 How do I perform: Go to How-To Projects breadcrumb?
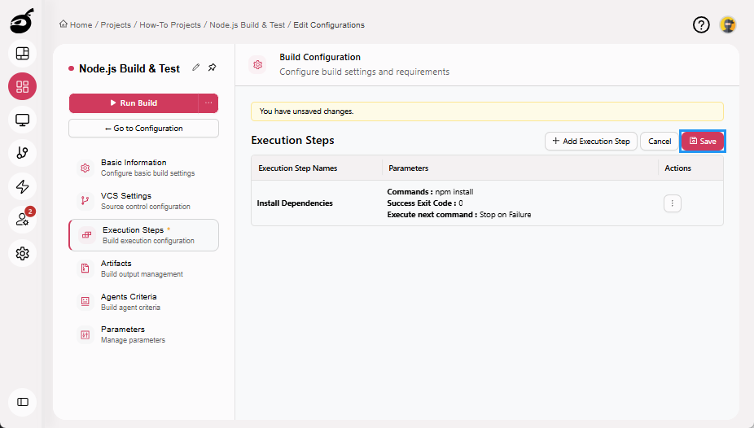[x=170, y=25]
